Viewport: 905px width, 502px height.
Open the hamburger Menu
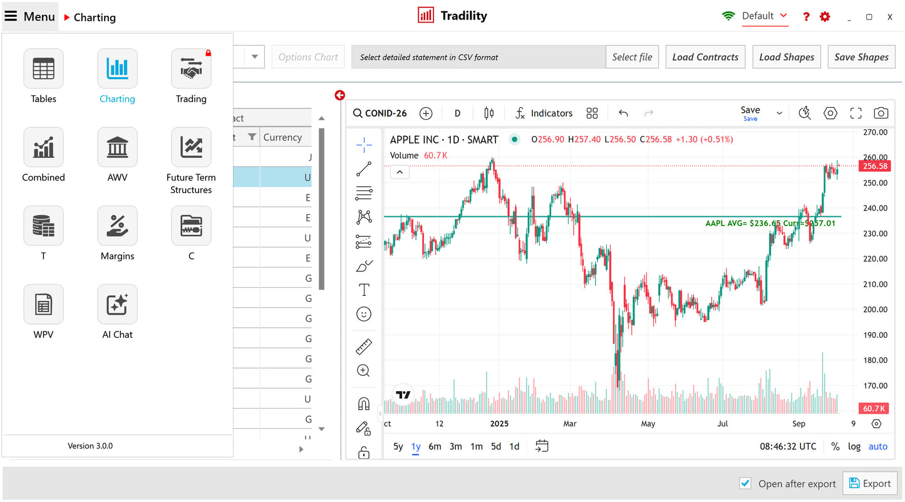30,17
